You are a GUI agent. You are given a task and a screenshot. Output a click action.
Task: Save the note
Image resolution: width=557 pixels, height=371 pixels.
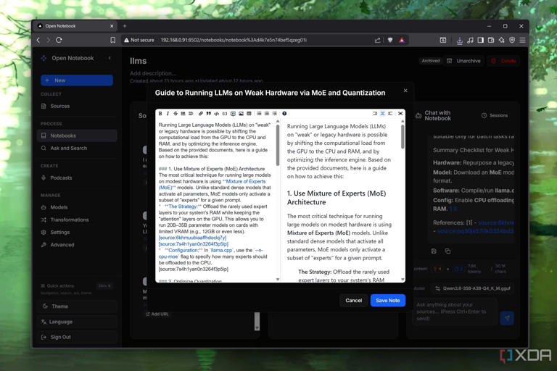[388, 300]
